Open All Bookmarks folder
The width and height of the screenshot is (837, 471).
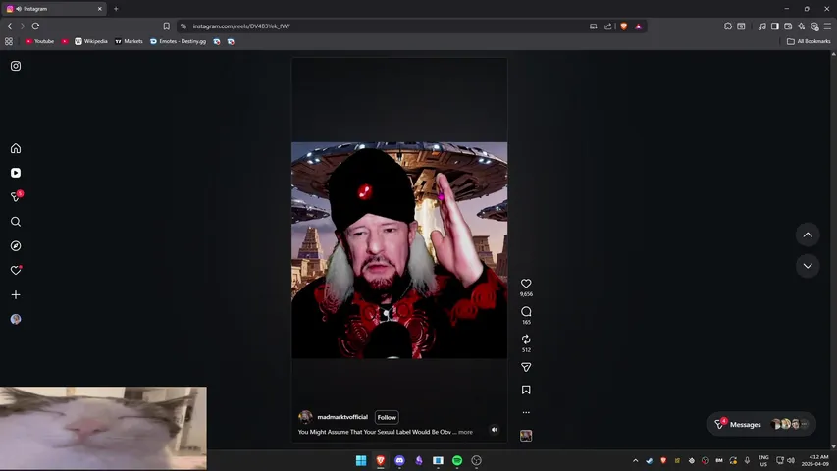tap(809, 41)
